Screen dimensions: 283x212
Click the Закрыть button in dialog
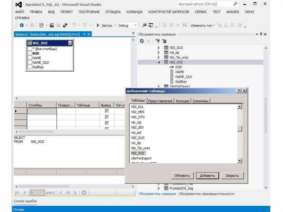(234, 176)
